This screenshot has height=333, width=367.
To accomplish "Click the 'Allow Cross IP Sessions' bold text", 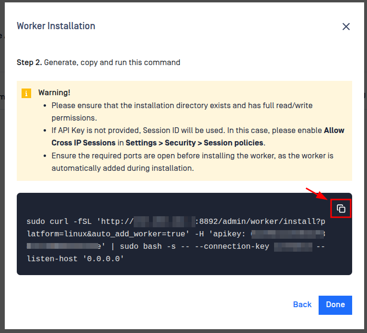I will pyautogui.click(x=83, y=143).
